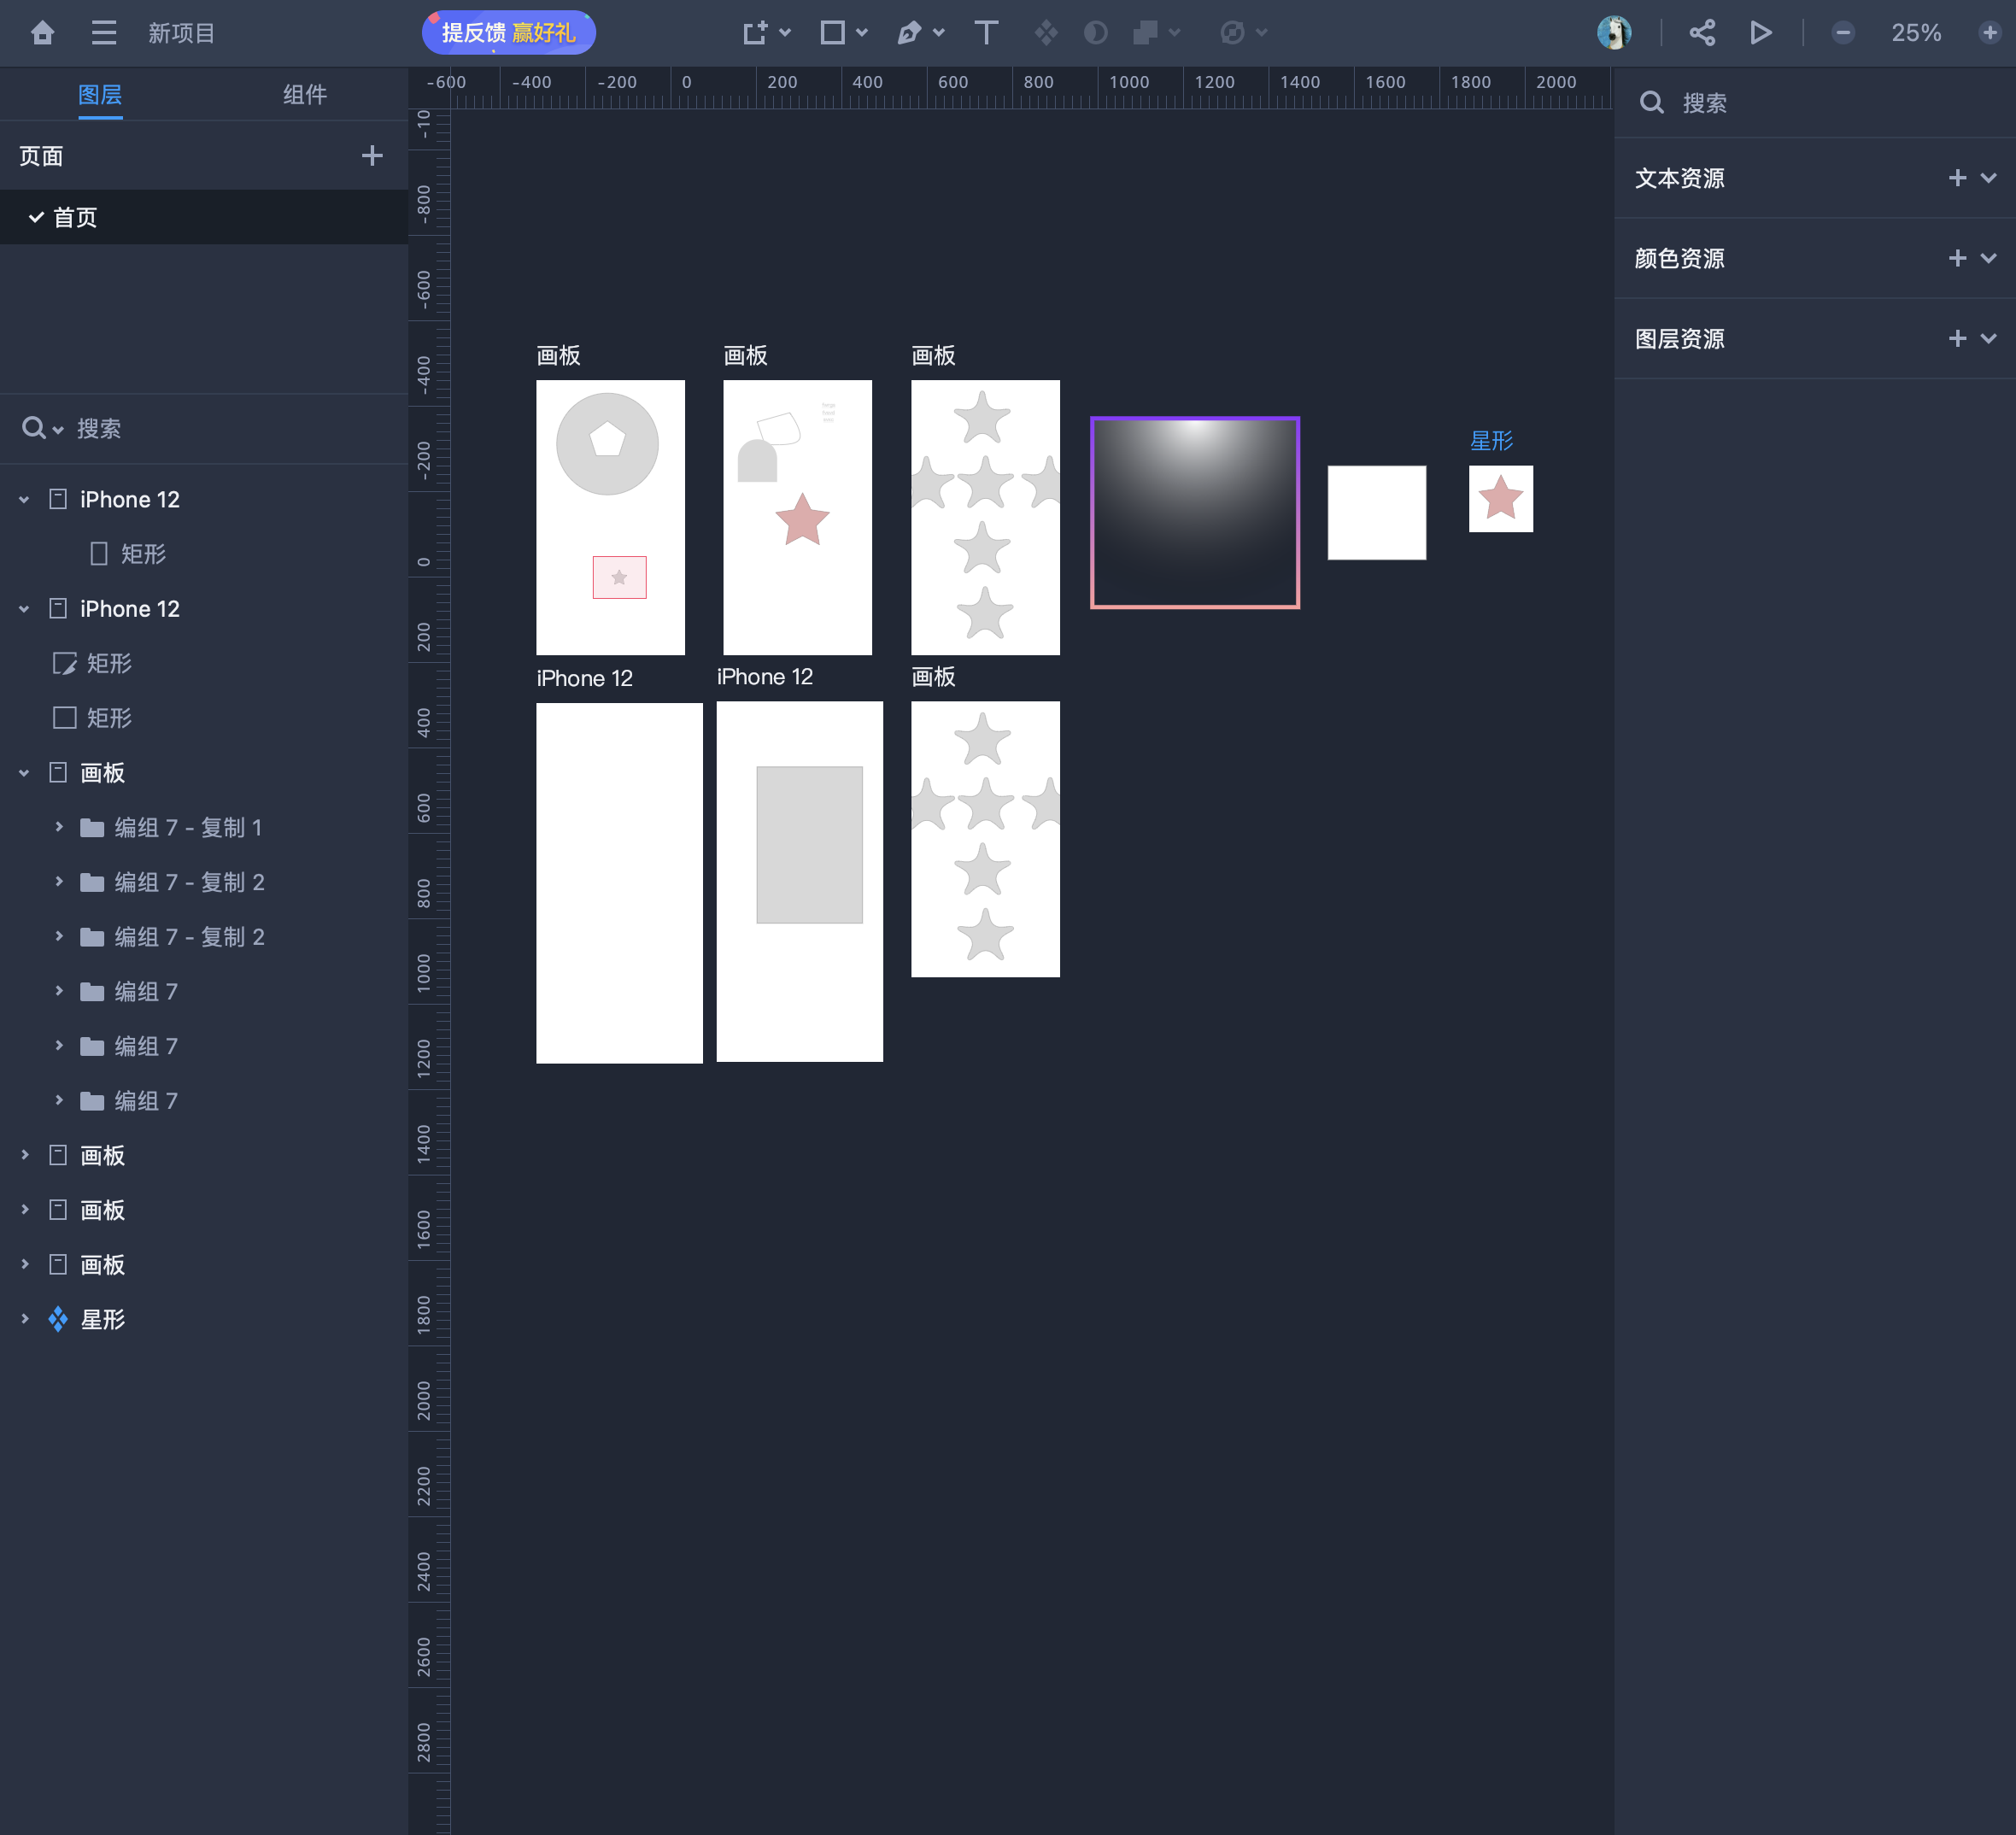Zoom out with the minus icon

click(x=1842, y=33)
